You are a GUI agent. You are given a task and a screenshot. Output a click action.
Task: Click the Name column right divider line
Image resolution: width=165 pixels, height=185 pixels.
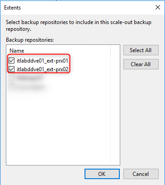tap(110, 51)
